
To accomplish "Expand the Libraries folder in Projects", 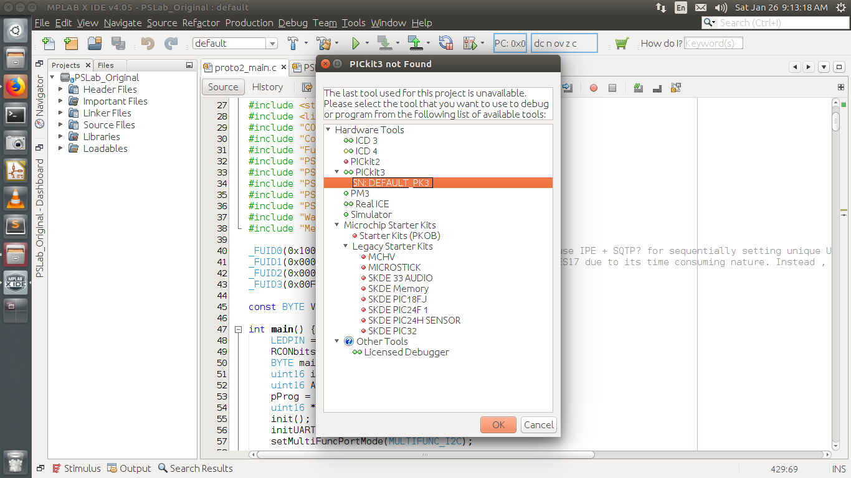I will click(x=60, y=137).
